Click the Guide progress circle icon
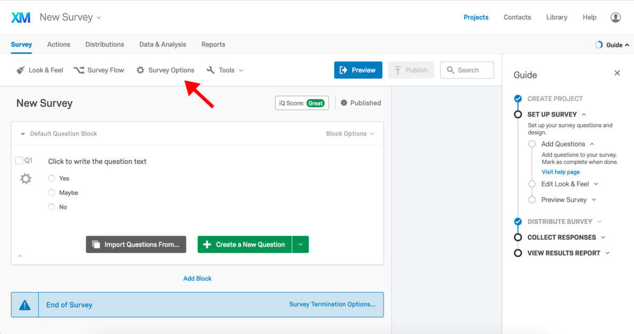 tap(599, 45)
